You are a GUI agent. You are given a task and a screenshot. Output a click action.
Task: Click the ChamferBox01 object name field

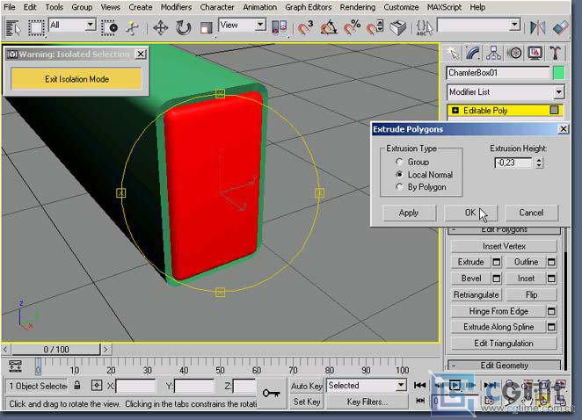pos(498,73)
